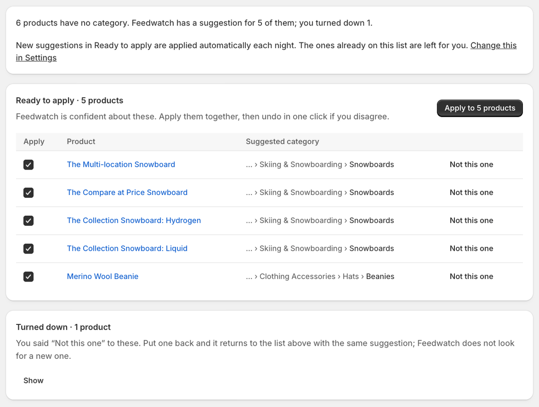Click the Apply to 5 products button
This screenshot has height=407, width=539.
(x=480, y=108)
